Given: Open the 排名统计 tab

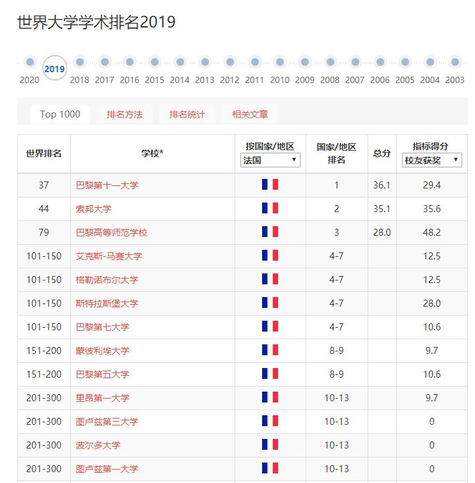Looking at the screenshot, I should click(187, 114).
